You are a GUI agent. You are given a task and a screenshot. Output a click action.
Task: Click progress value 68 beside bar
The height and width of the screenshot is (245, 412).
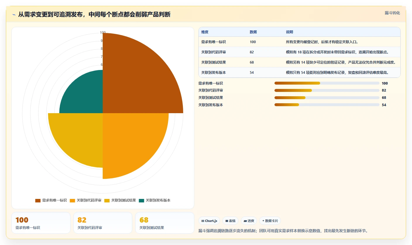click(x=384, y=98)
